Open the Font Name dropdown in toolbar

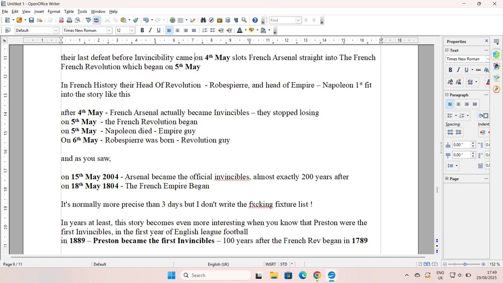[x=109, y=30]
